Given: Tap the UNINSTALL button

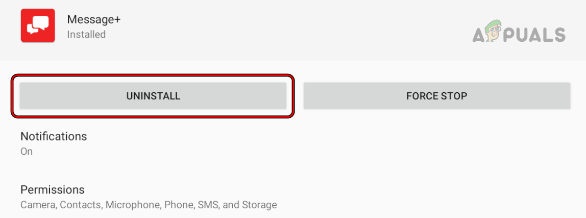Looking at the screenshot, I should pos(153,96).
